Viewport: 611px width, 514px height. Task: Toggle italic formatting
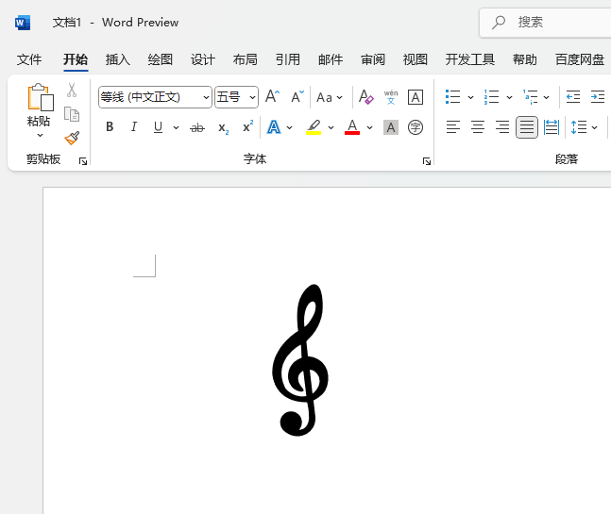tap(134, 126)
